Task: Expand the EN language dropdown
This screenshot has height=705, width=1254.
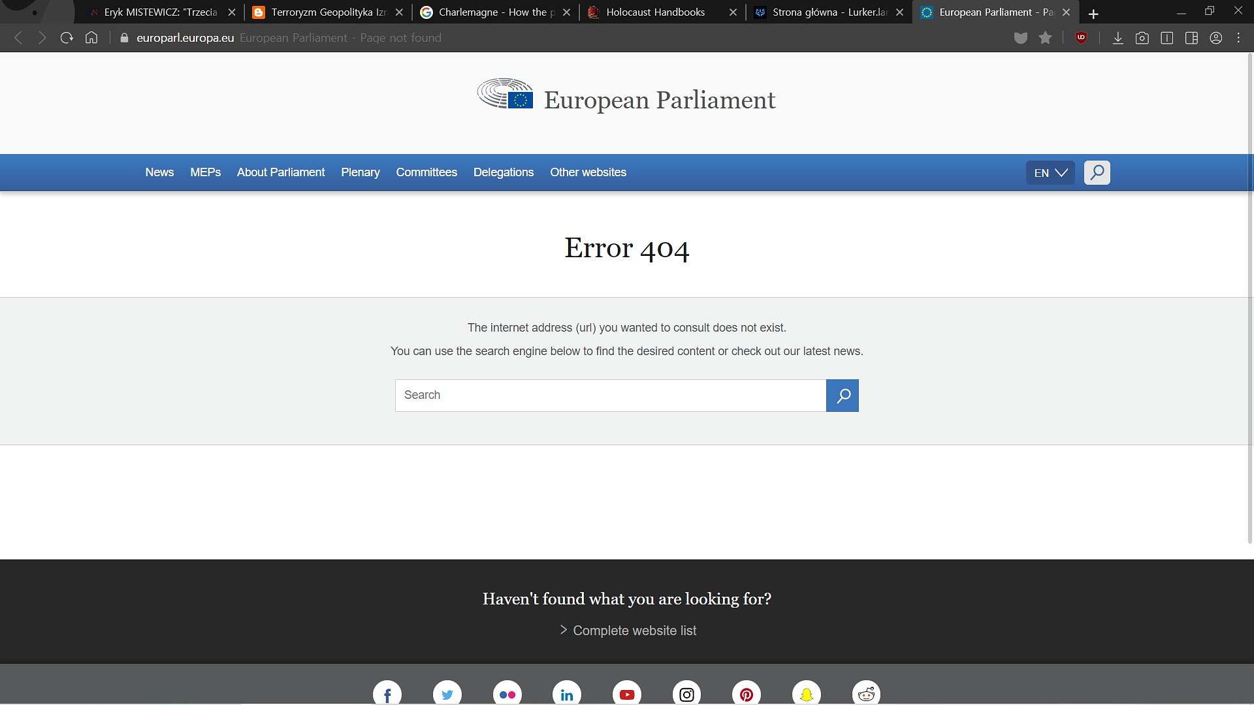Action: click(x=1050, y=173)
